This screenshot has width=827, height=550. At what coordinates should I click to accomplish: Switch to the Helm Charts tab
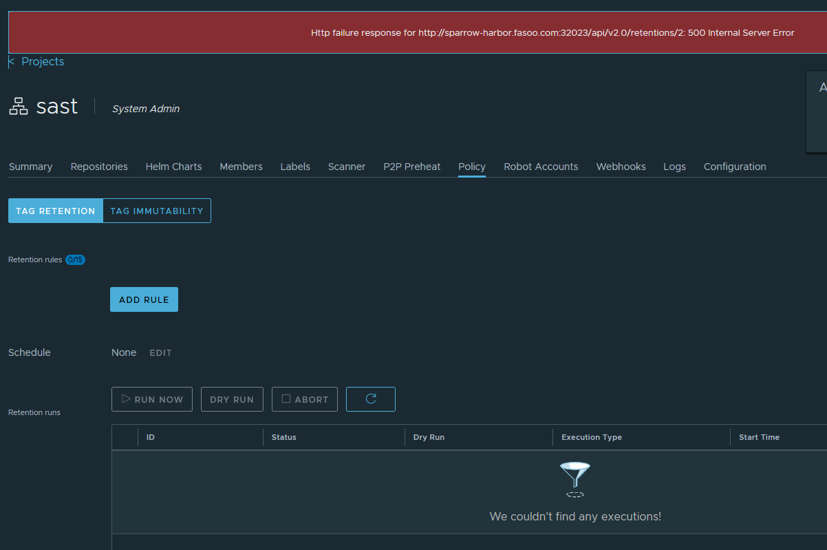coord(173,167)
